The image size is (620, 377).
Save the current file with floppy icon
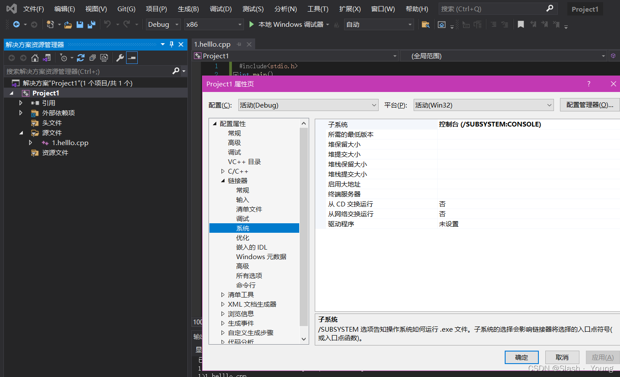[80, 25]
